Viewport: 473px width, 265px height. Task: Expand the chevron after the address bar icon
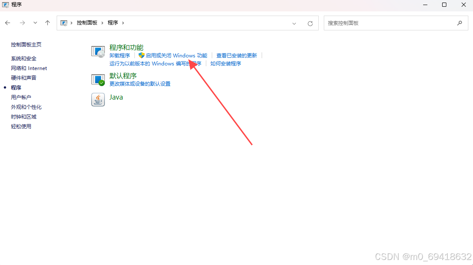(71, 23)
